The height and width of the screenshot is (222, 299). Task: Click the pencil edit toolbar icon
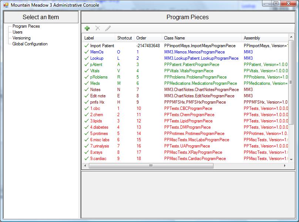[108, 28]
